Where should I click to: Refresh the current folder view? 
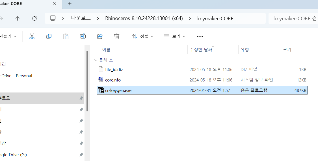coord(34,18)
